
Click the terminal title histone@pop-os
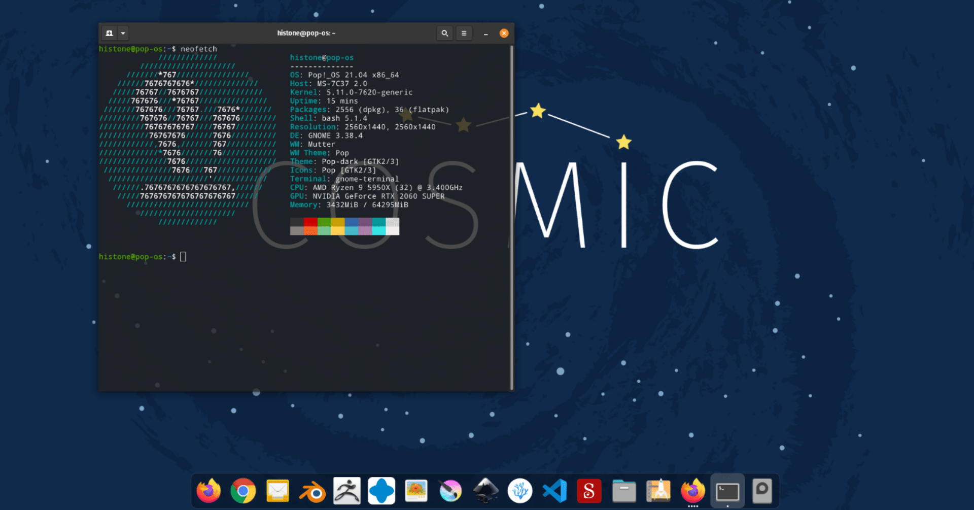[306, 33]
